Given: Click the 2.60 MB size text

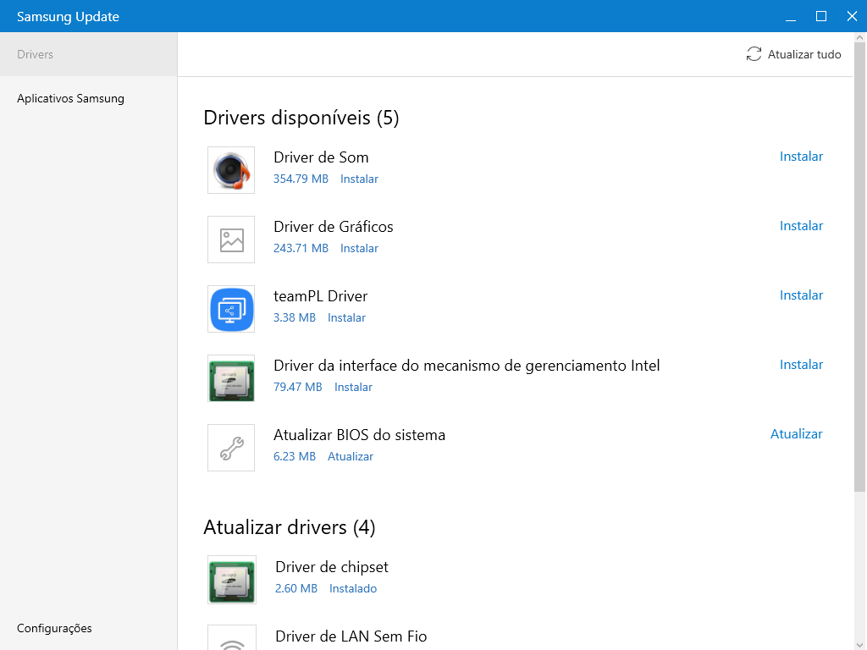Looking at the screenshot, I should 296,589.
